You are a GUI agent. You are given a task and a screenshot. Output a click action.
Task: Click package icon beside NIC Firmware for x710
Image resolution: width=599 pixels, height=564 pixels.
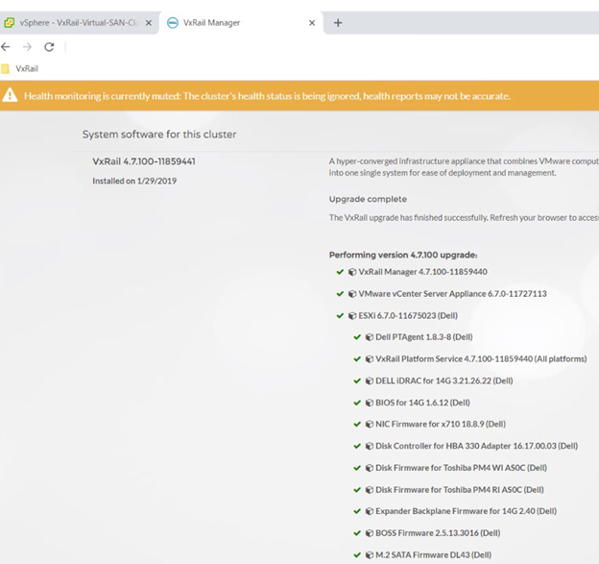coord(370,424)
